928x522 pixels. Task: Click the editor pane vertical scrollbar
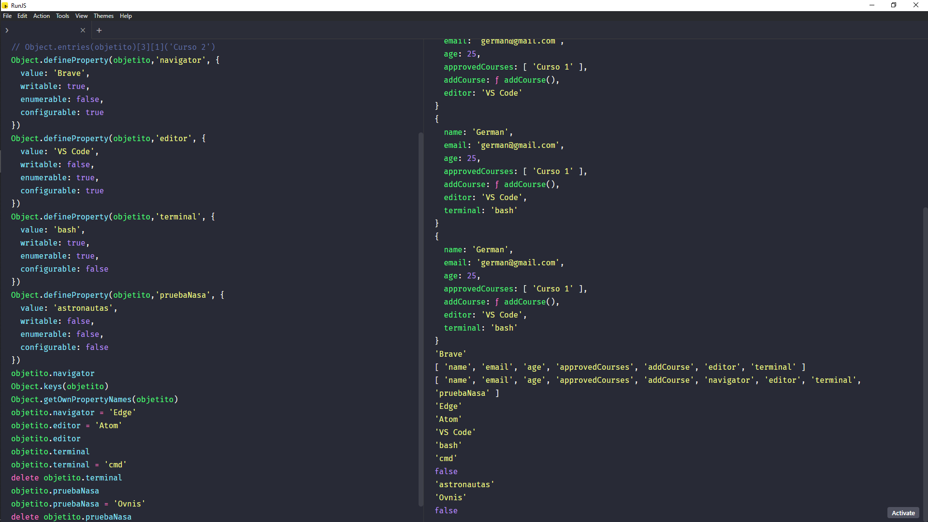click(420, 319)
